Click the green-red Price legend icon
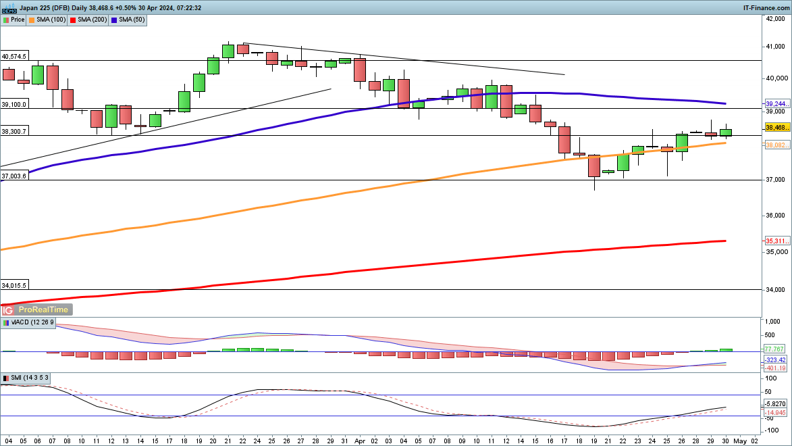The height and width of the screenshot is (446, 792). (x=6, y=20)
